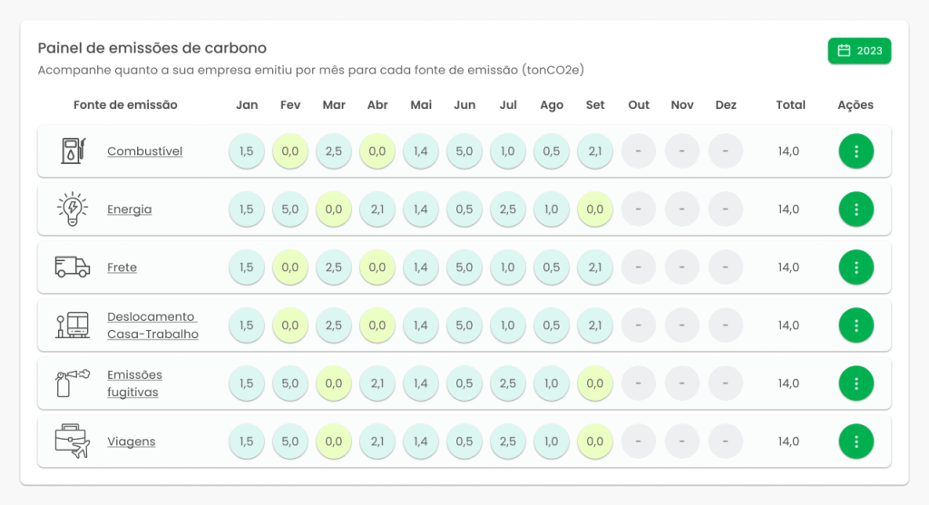Screen dimensions: 929x505
Task: Open the Combustível emission source link
Action: 144,151
